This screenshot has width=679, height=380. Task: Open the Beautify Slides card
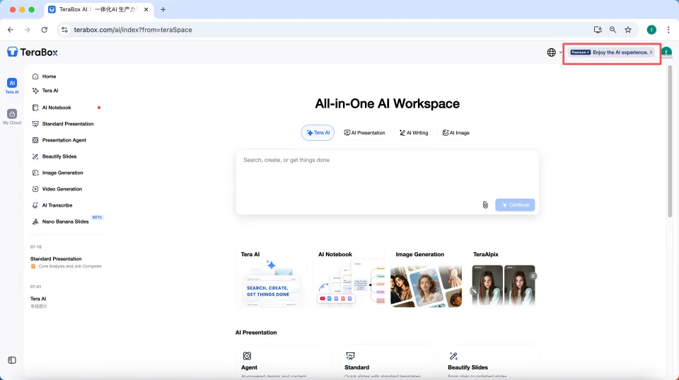pos(491,362)
